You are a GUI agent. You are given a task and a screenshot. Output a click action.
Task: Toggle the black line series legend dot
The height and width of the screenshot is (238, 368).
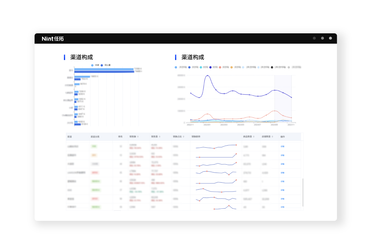(x=272, y=67)
